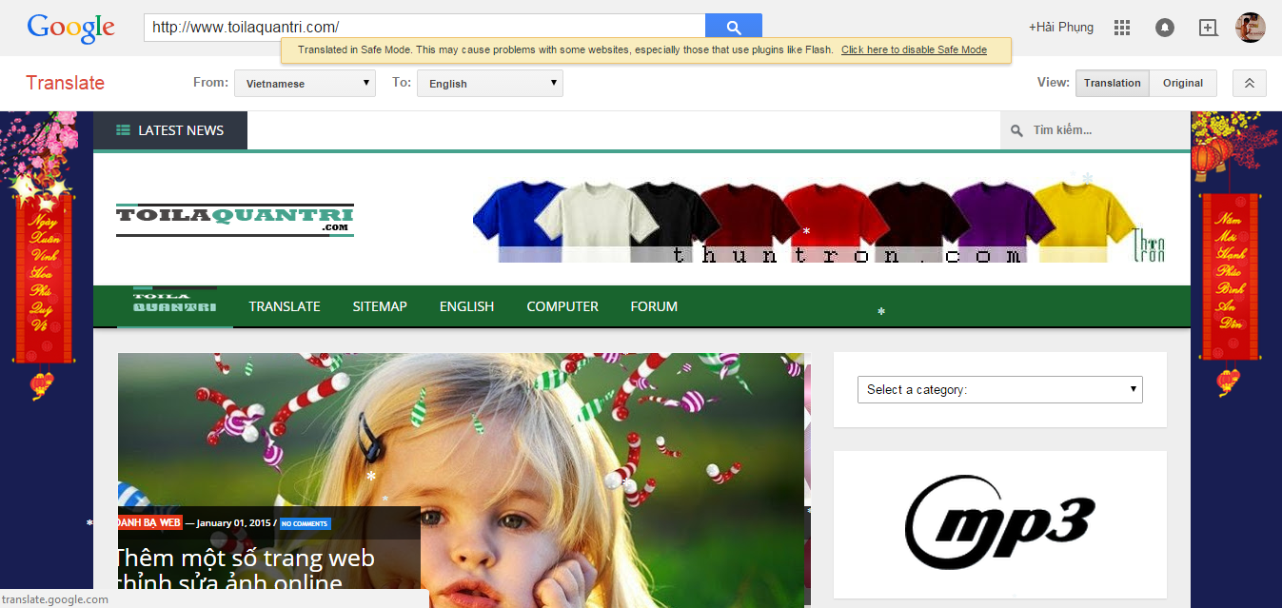Click the site search magnifier icon
Screen dimensions: 1282x608
(x=1016, y=130)
